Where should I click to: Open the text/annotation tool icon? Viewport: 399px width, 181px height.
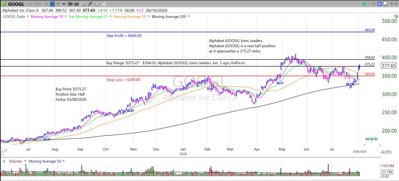pos(70,4)
